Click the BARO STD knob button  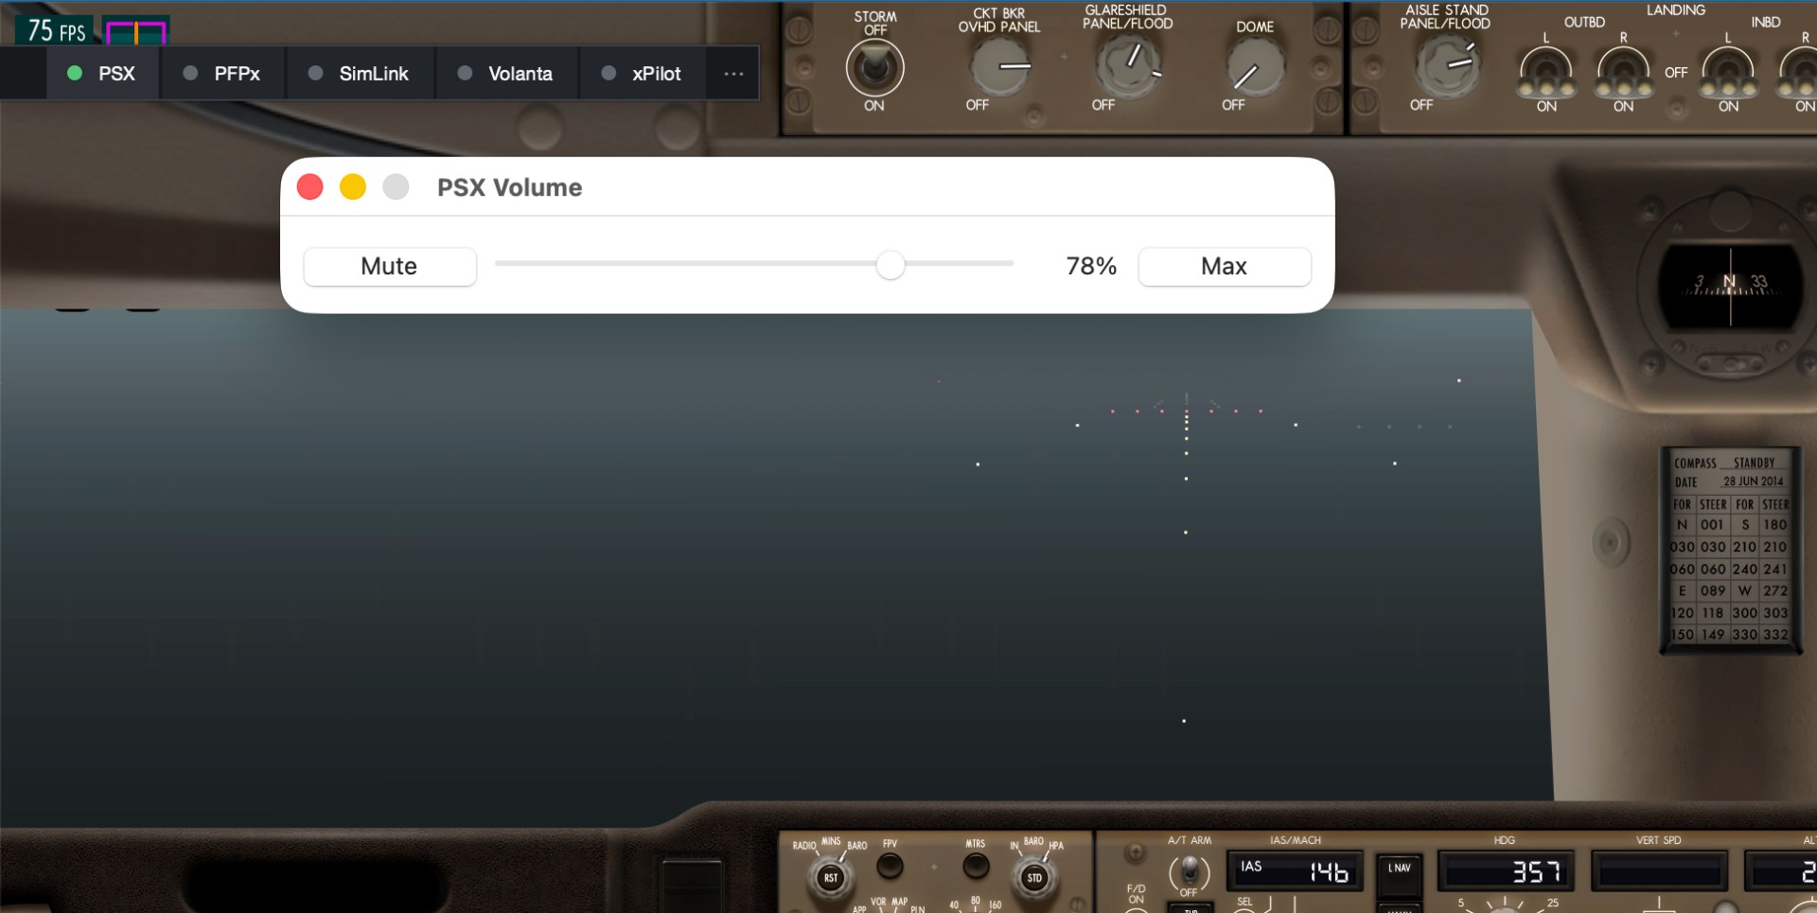[1034, 877]
